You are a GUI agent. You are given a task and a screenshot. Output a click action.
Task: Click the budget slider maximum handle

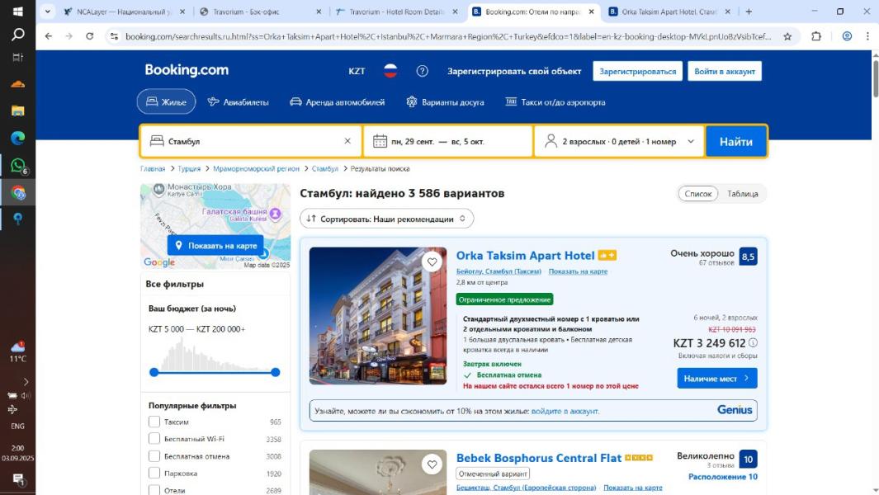[x=275, y=372]
